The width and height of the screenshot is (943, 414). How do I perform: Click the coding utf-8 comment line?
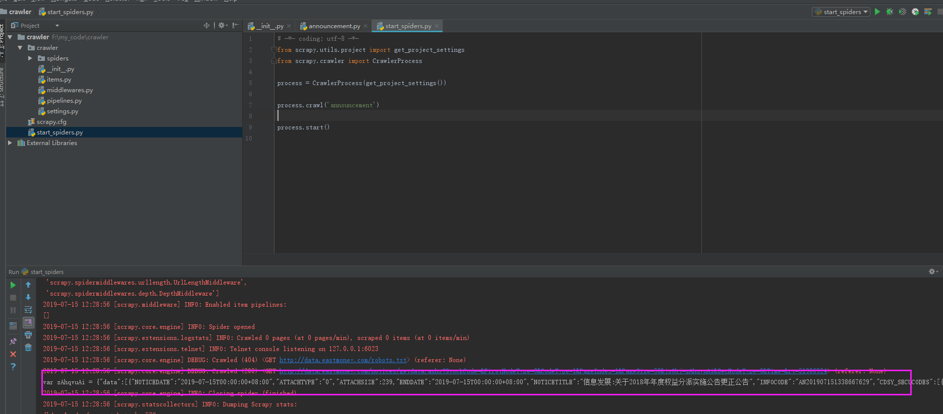pos(318,39)
